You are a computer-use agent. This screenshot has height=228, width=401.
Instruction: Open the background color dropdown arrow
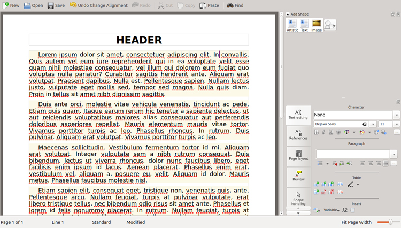369,132
